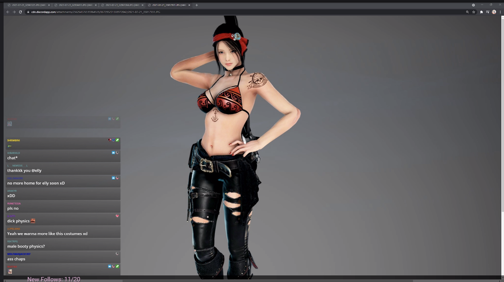Click the WOLFMANJACK1357 username in chat
This screenshot has width=504, height=282.
point(19,254)
